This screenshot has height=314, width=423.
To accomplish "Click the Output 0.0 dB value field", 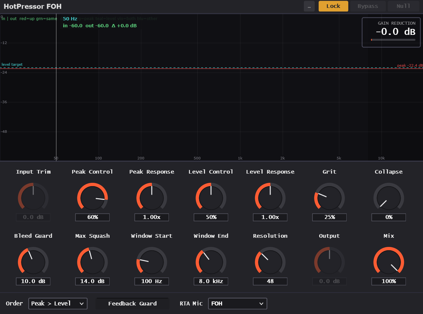I will [330, 281].
